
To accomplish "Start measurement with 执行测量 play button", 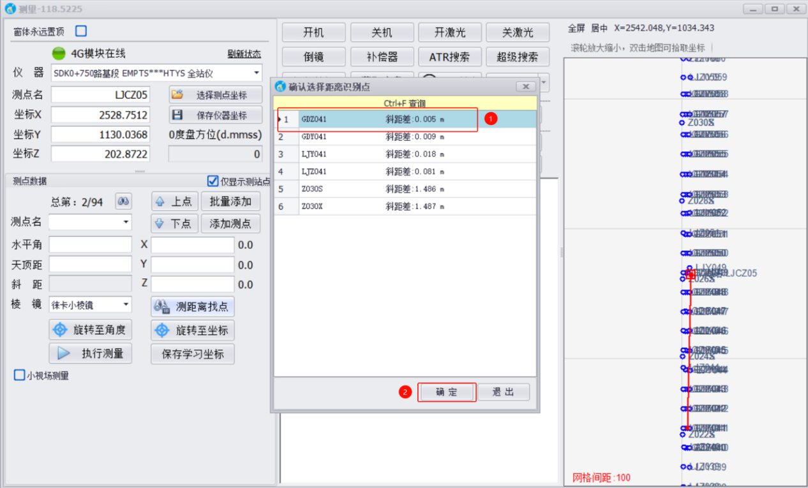I will click(90, 353).
